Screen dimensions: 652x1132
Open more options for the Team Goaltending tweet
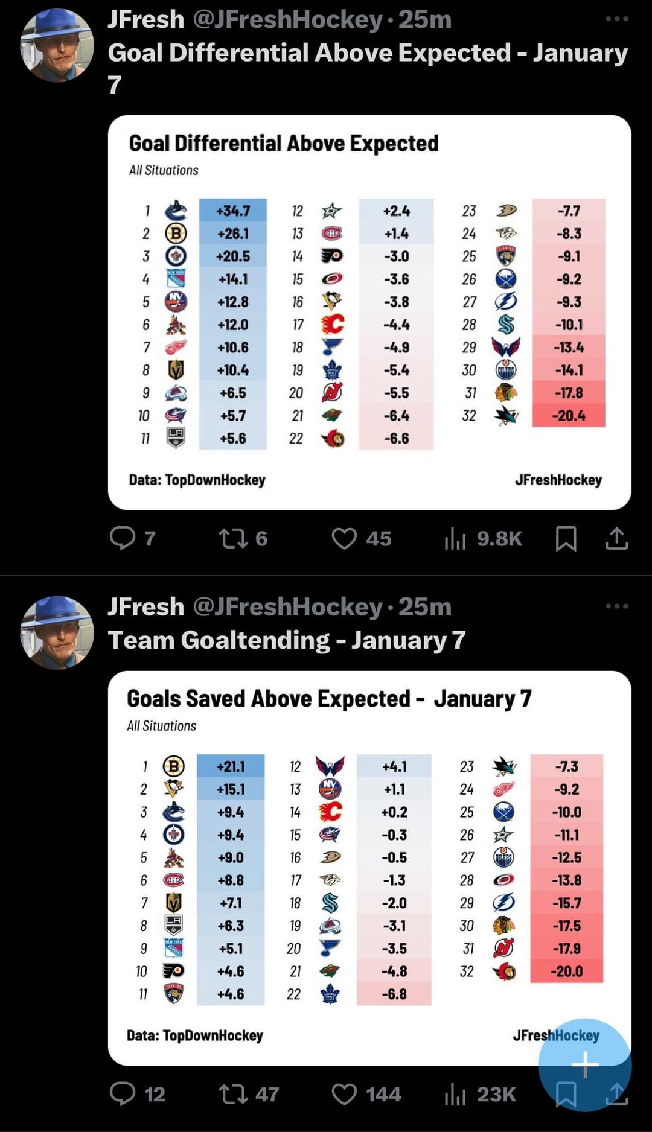616,606
